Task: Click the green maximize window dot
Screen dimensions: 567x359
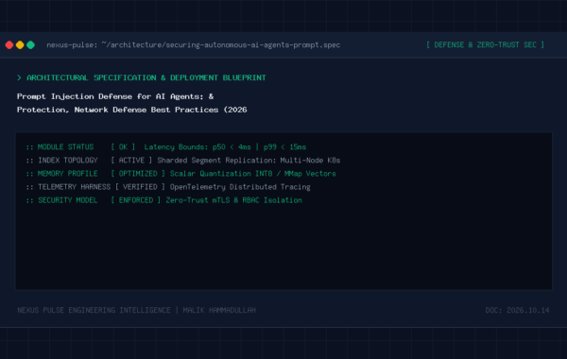Action: 31,44
